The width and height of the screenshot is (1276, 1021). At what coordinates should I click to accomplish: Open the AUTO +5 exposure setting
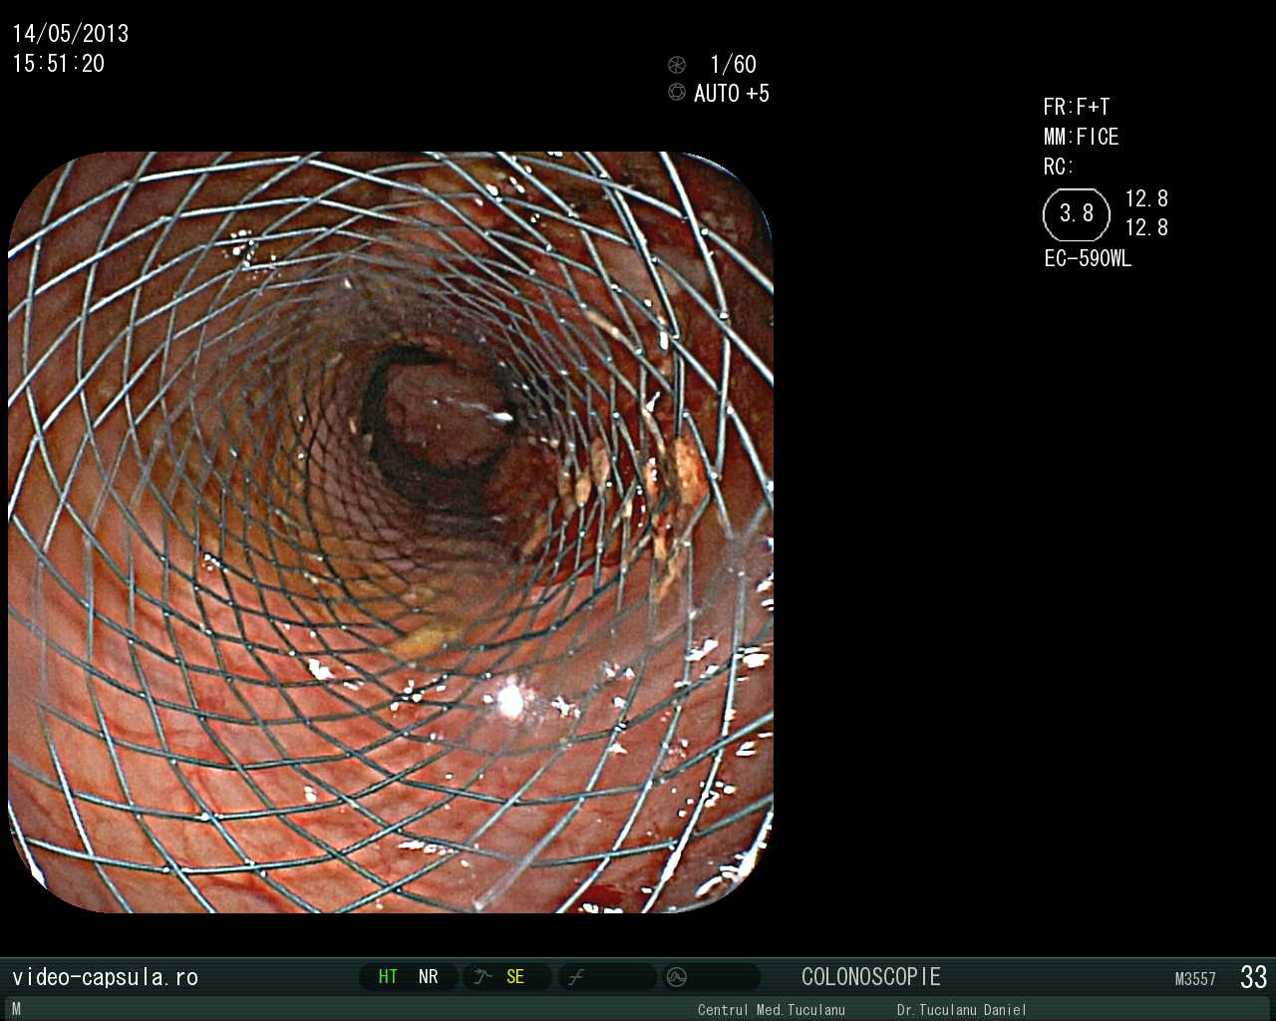tap(732, 94)
